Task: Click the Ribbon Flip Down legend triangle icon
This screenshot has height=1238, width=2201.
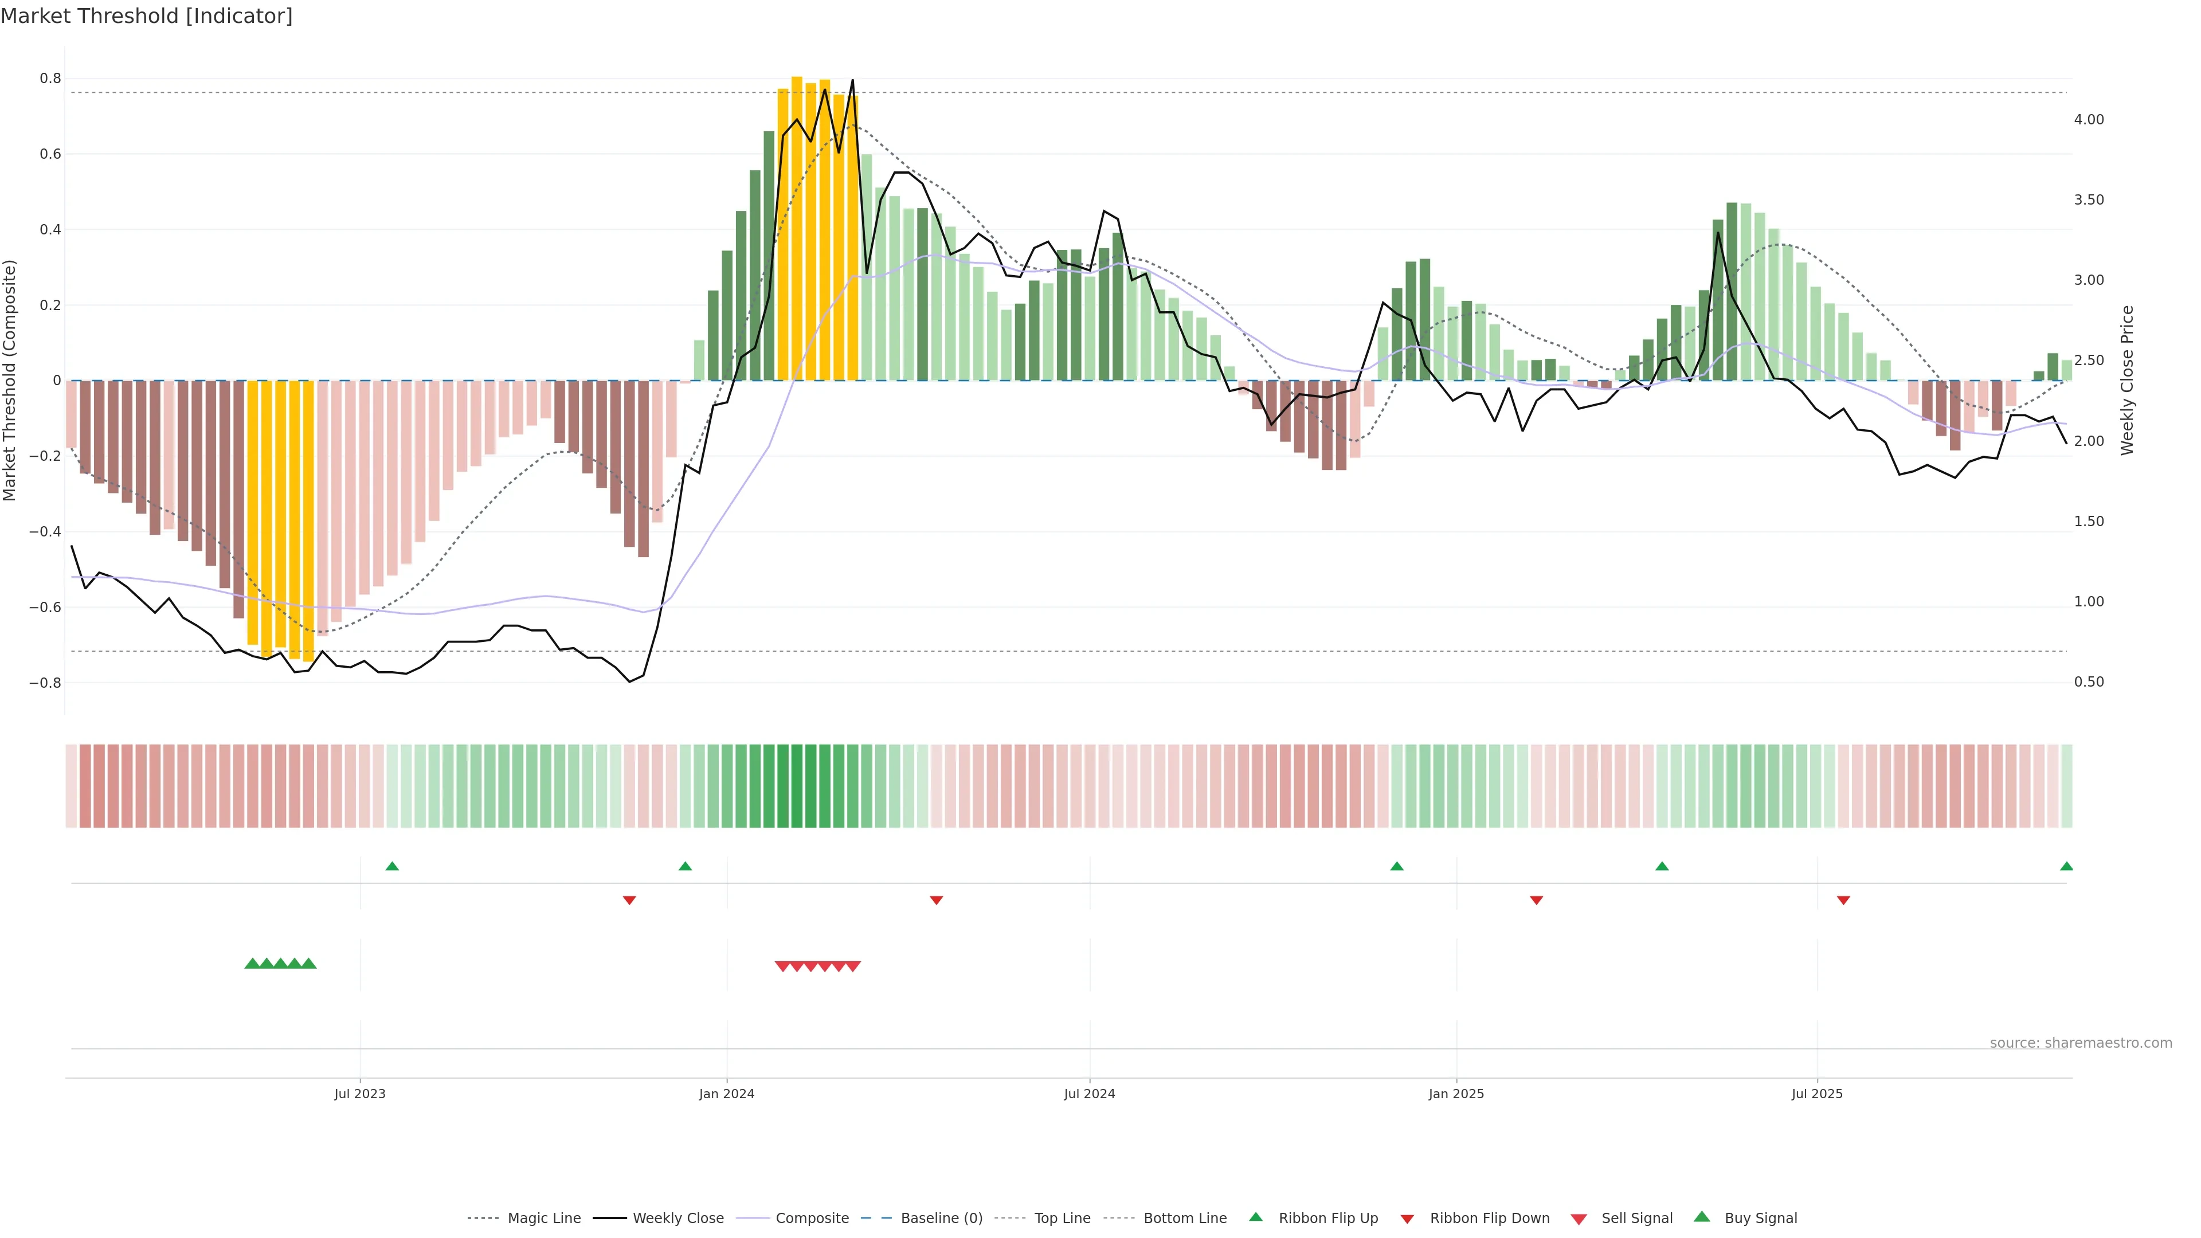Action: coord(1407,1219)
